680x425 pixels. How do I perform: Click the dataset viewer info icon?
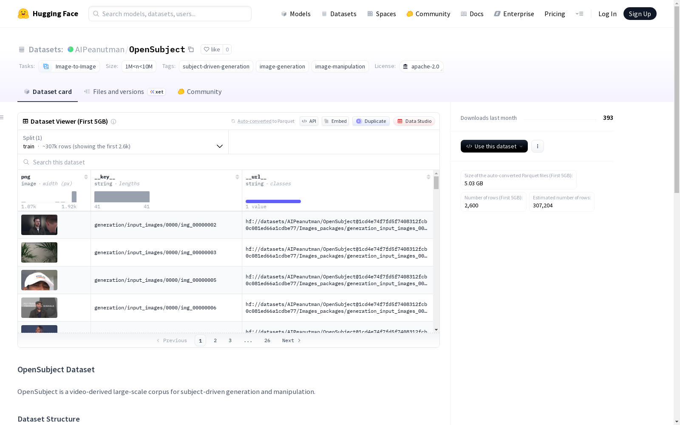(113, 122)
